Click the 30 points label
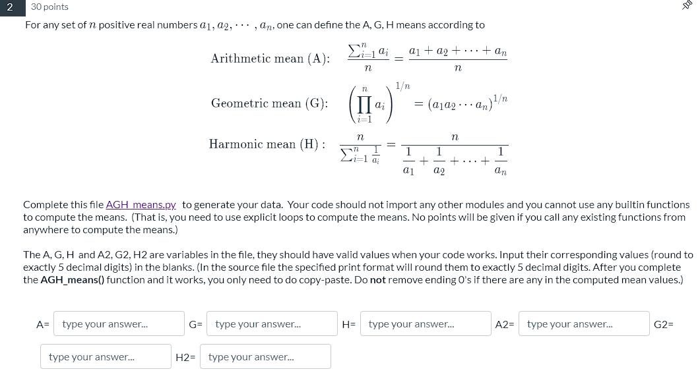This screenshot has height=392, width=700. click(51, 7)
